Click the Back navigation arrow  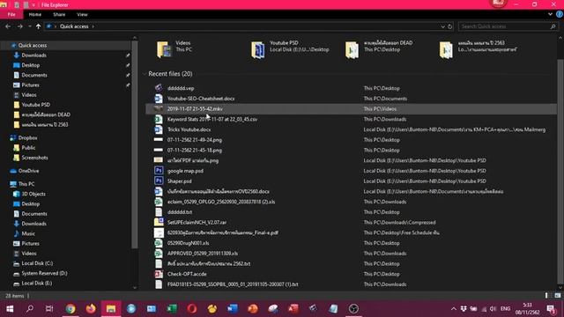click(x=8, y=26)
